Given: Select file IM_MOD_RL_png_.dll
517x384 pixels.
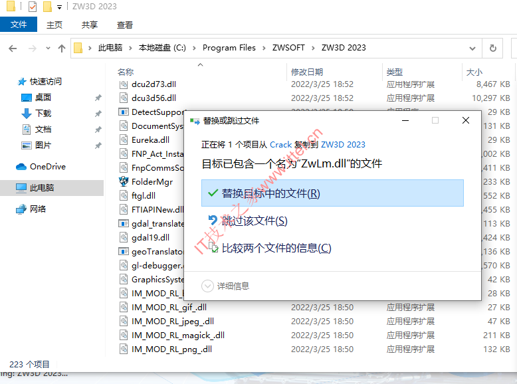Looking at the screenshot, I should pyautogui.click(x=171, y=349).
